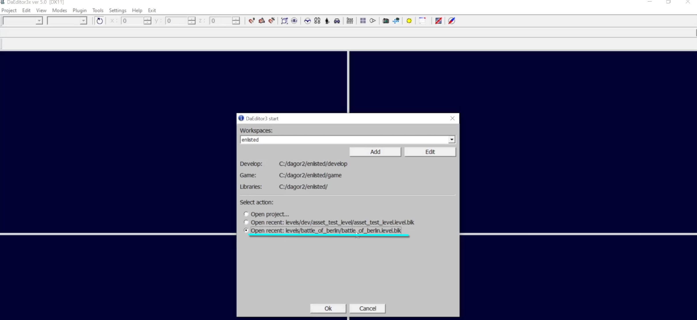Expand the Workspaces 'enlisted' dropdown
This screenshot has width=697, height=320.
click(x=451, y=140)
